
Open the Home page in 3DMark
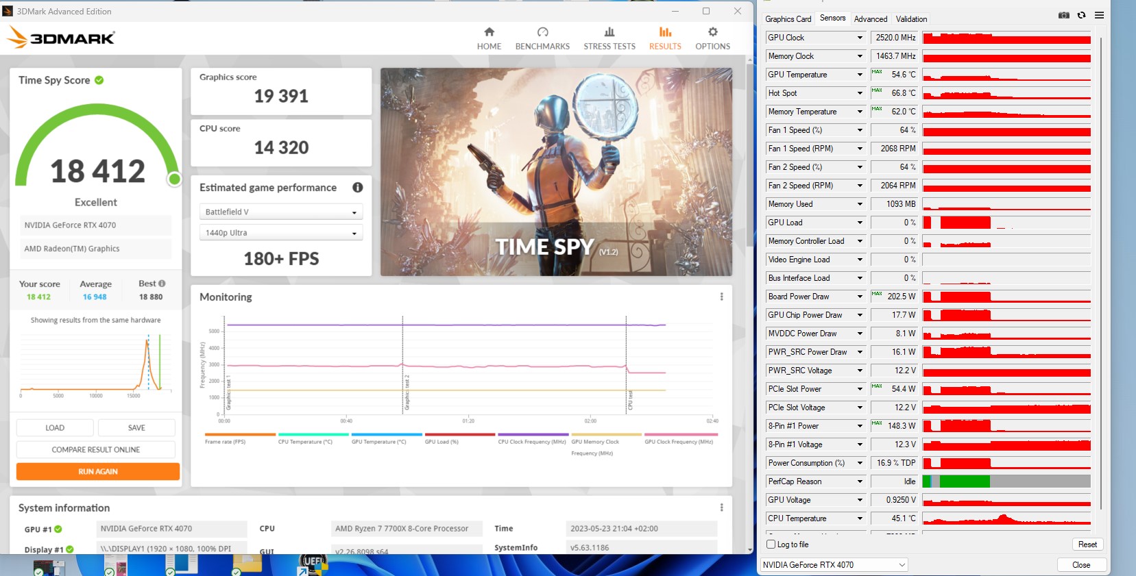coord(489,38)
